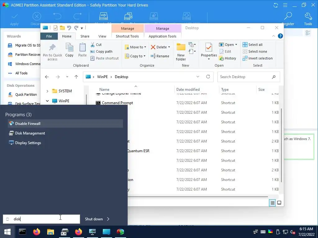
Task: Expand Shut down options arrow
Action: 108,219
